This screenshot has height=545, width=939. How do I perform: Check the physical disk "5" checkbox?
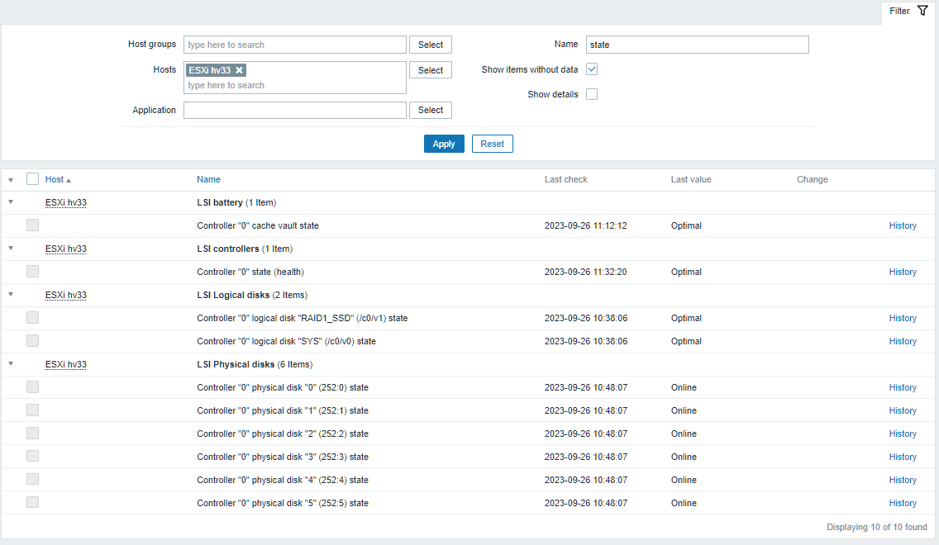[33, 503]
